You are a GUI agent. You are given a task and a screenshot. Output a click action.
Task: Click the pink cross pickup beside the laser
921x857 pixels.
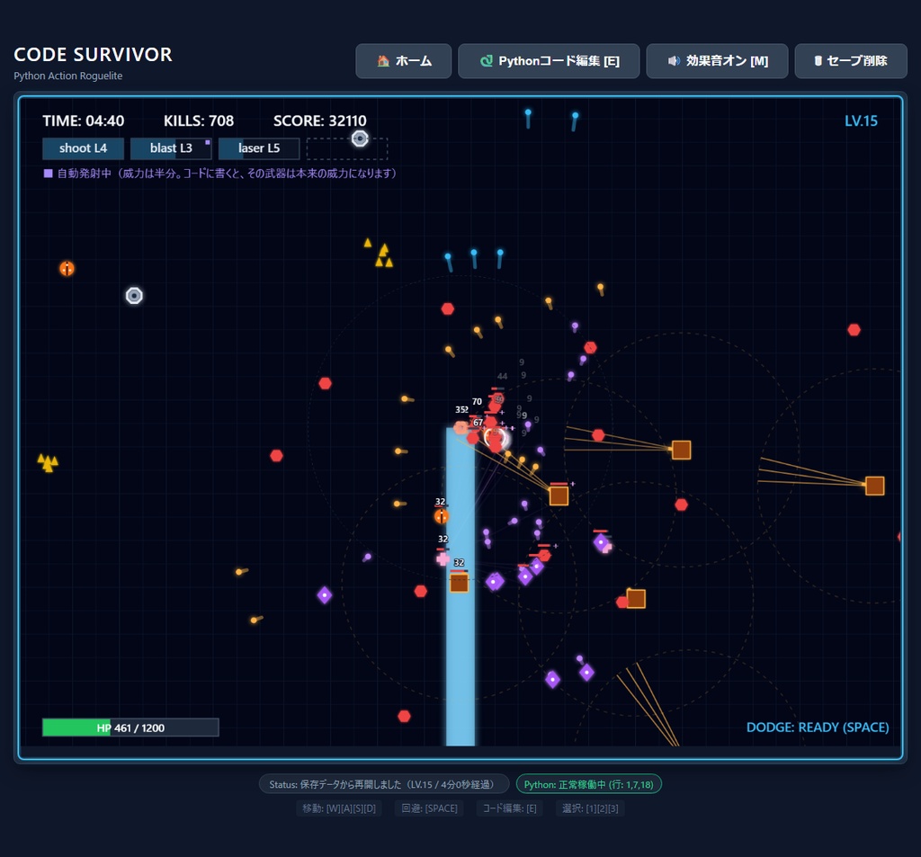point(443,558)
